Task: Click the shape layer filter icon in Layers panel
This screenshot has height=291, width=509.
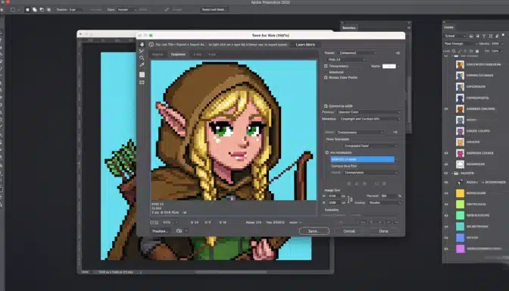Action: [491, 36]
